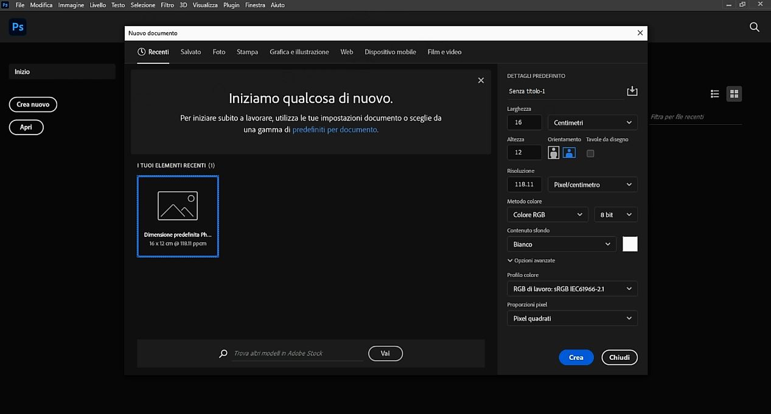
Task: Select the Grafica e illustrazione tab
Action: [x=299, y=52]
